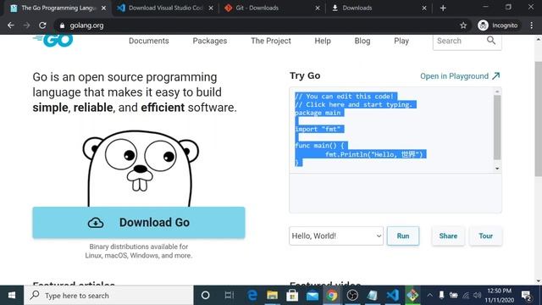Open The Project menu item
The image size is (542, 305).
pos(271,41)
